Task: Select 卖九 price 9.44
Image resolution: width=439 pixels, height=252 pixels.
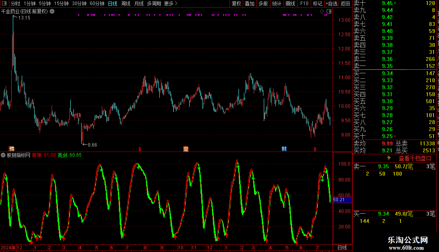Action: point(387,10)
